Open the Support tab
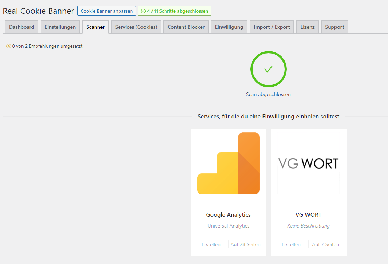The image size is (388, 264). click(x=334, y=27)
